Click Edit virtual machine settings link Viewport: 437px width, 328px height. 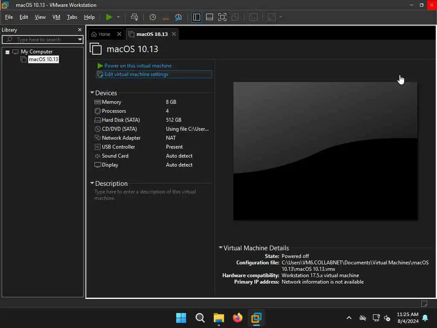click(136, 74)
